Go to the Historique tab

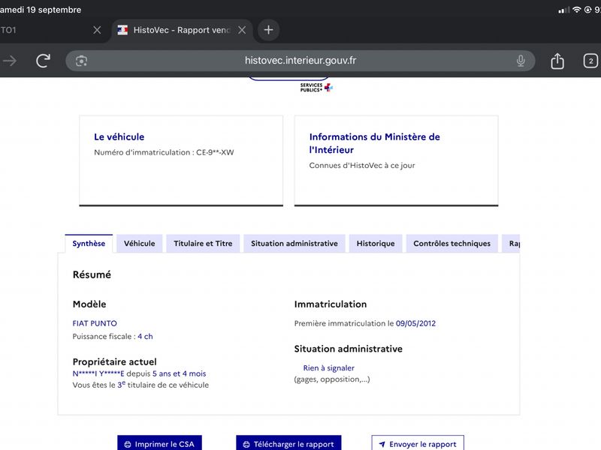(x=376, y=243)
